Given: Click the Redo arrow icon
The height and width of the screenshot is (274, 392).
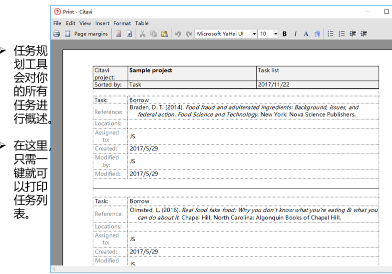Looking at the screenshot, I should (189, 34).
